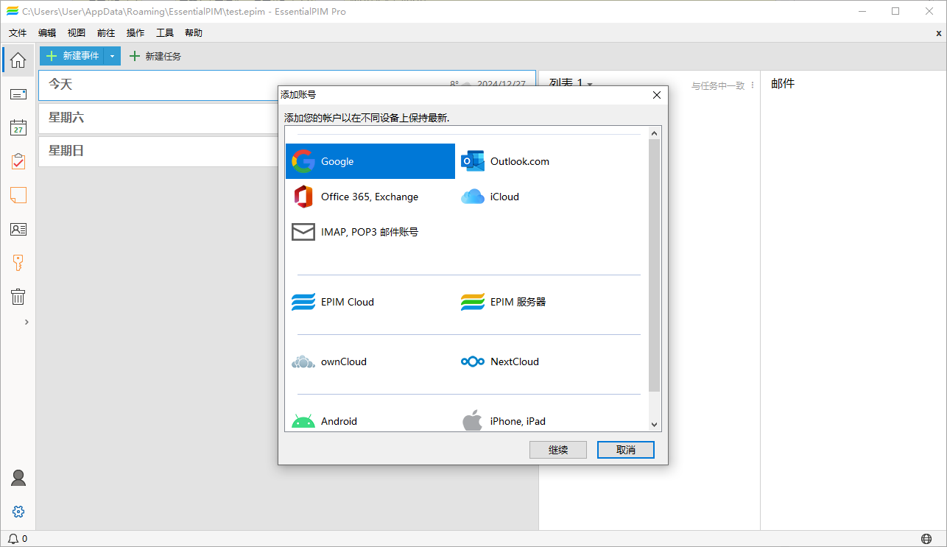Select IMAP, POP3 邮件账号 option
The image size is (947, 547).
click(x=370, y=232)
